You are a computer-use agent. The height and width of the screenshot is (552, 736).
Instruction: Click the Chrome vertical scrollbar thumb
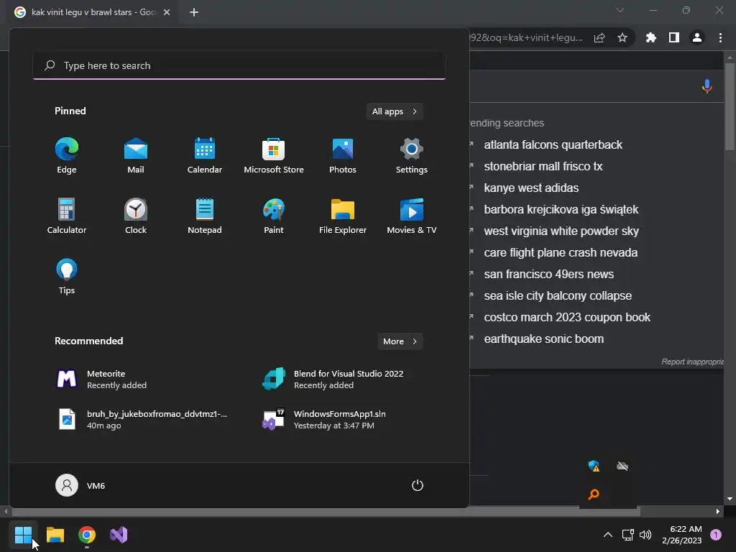[x=730, y=106]
